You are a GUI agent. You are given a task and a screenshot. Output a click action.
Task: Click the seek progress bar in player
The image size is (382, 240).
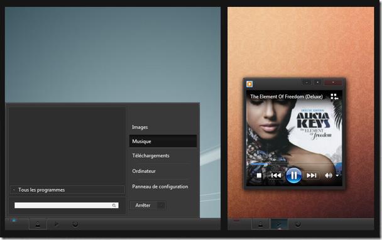pos(293,164)
